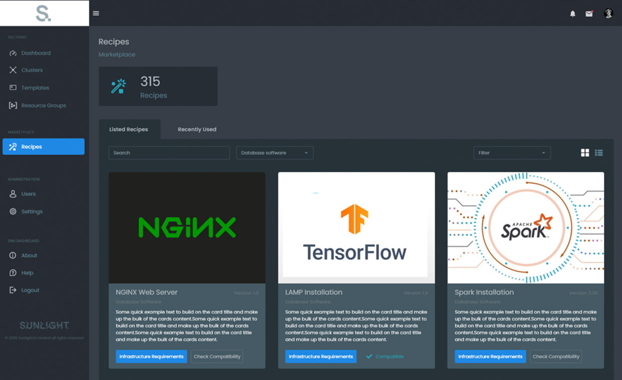
Task: Switch to list view layout
Action: [x=598, y=153]
